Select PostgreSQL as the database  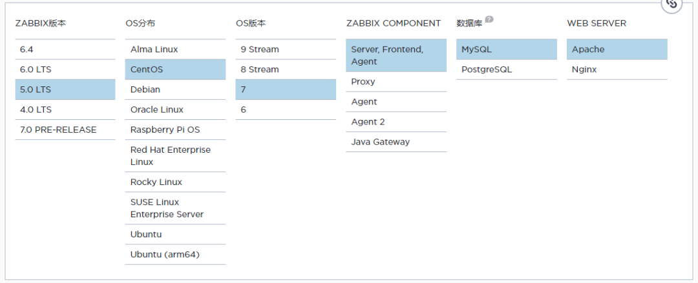(x=506, y=70)
